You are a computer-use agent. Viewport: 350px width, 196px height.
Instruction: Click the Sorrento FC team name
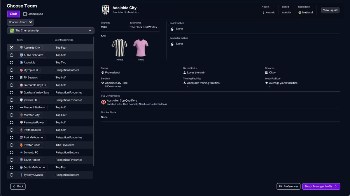click(31, 152)
